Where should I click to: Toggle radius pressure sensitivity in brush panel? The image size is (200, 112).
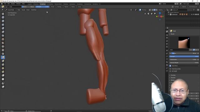coord(198,54)
